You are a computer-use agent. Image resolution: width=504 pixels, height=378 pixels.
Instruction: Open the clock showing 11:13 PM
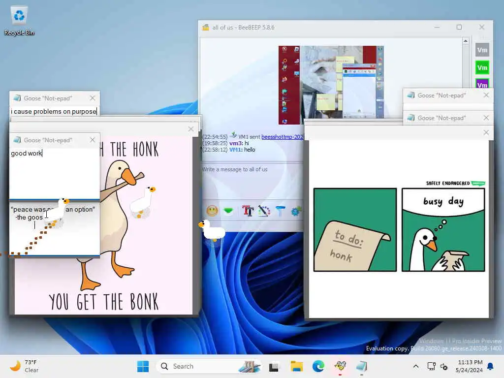click(x=469, y=366)
